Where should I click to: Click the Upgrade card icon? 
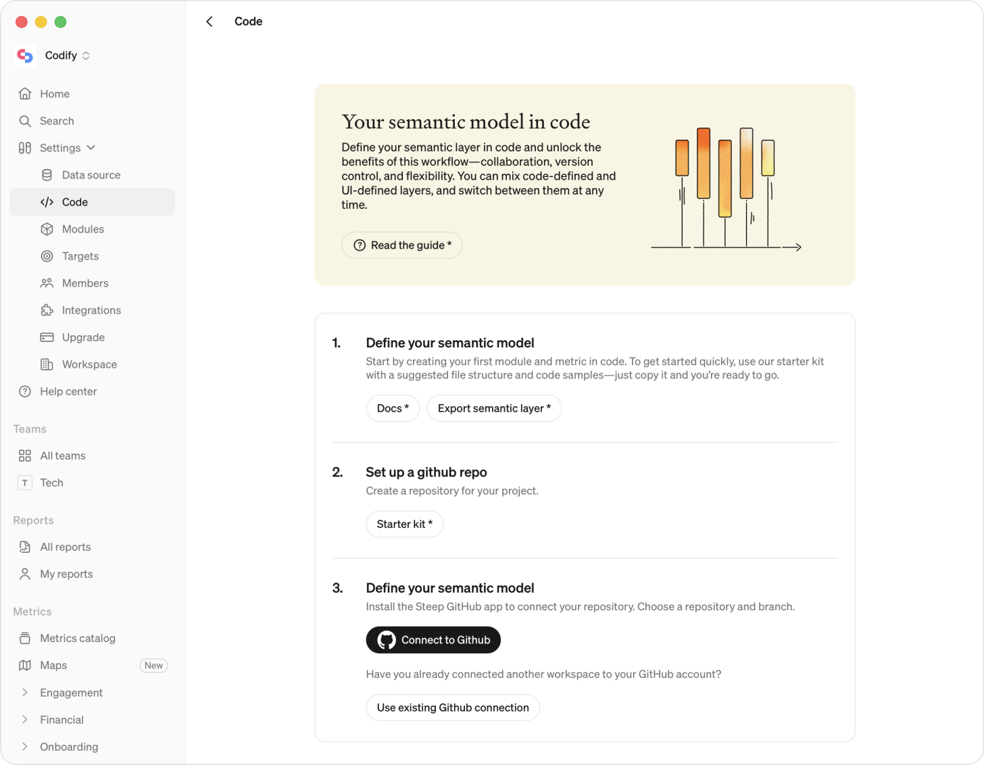point(46,337)
